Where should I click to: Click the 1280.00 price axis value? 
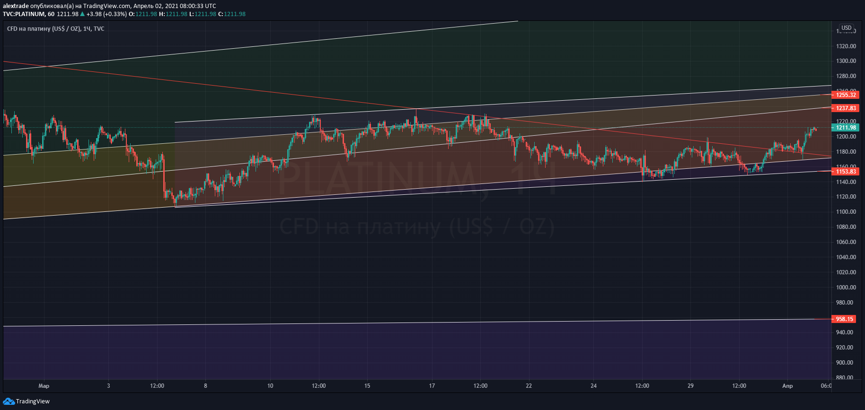[x=846, y=76]
